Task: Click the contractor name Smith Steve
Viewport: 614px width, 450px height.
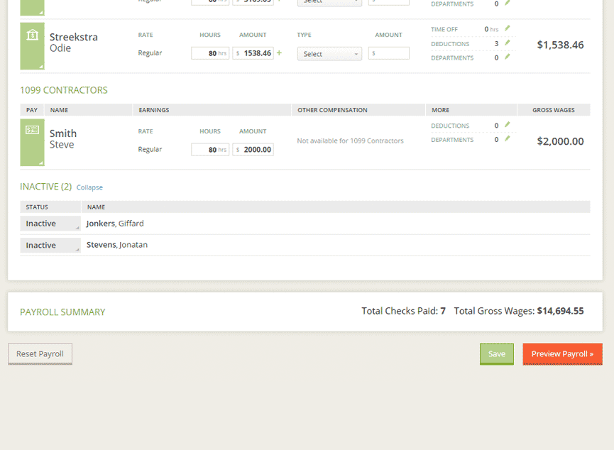Action: (x=63, y=138)
